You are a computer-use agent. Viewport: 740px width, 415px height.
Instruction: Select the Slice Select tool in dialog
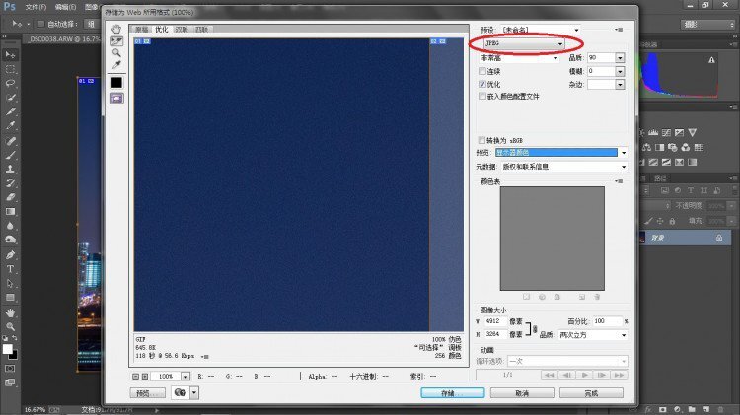[116, 41]
